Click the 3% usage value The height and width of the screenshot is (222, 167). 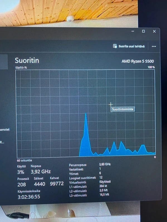[x=21, y=172]
